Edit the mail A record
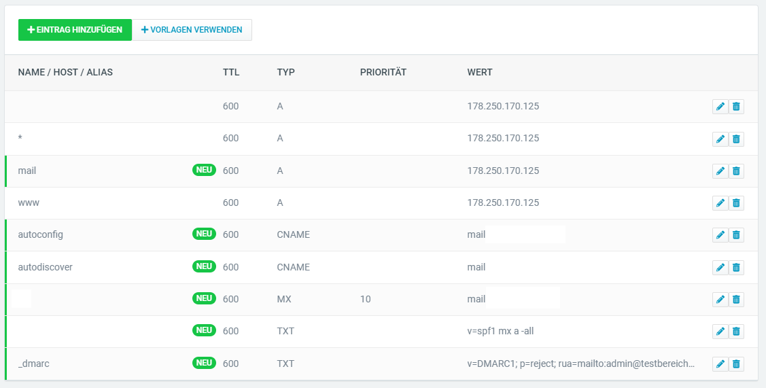The image size is (766, 388). click(720, 171)
